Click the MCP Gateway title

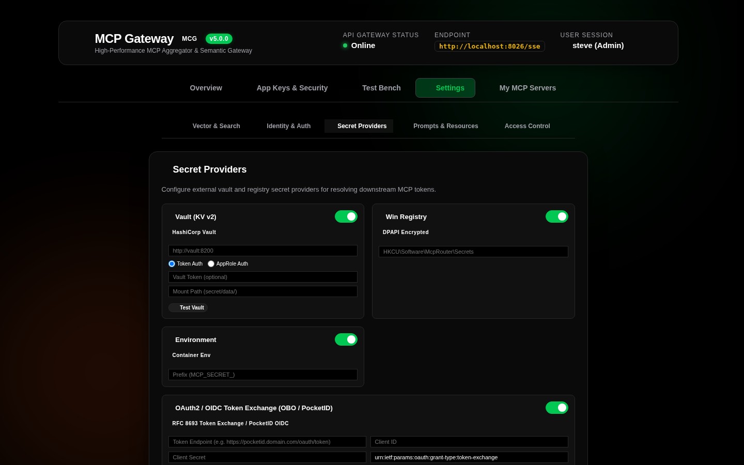(134, 39)
